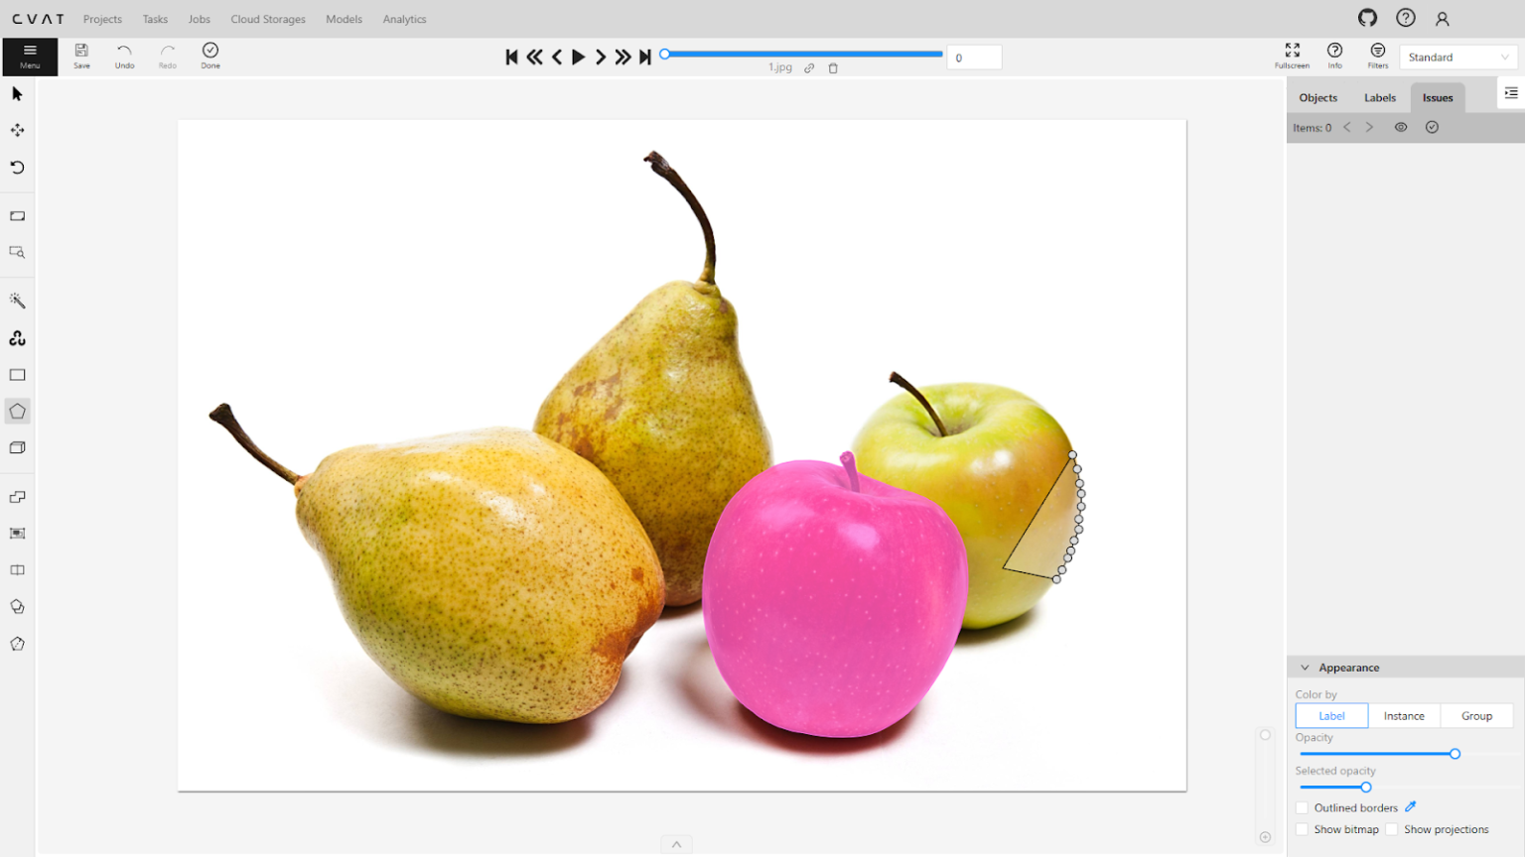Viewport: 1525px width, 857px height.
Task: Enter Fullscreen mode
Action: coord(1292,56)
